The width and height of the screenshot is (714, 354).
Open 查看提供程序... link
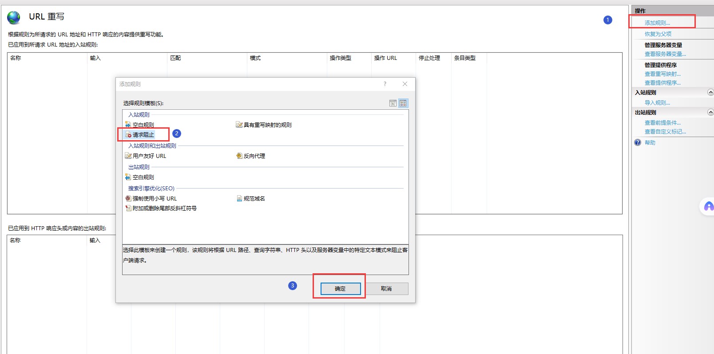tap(662, 83)
